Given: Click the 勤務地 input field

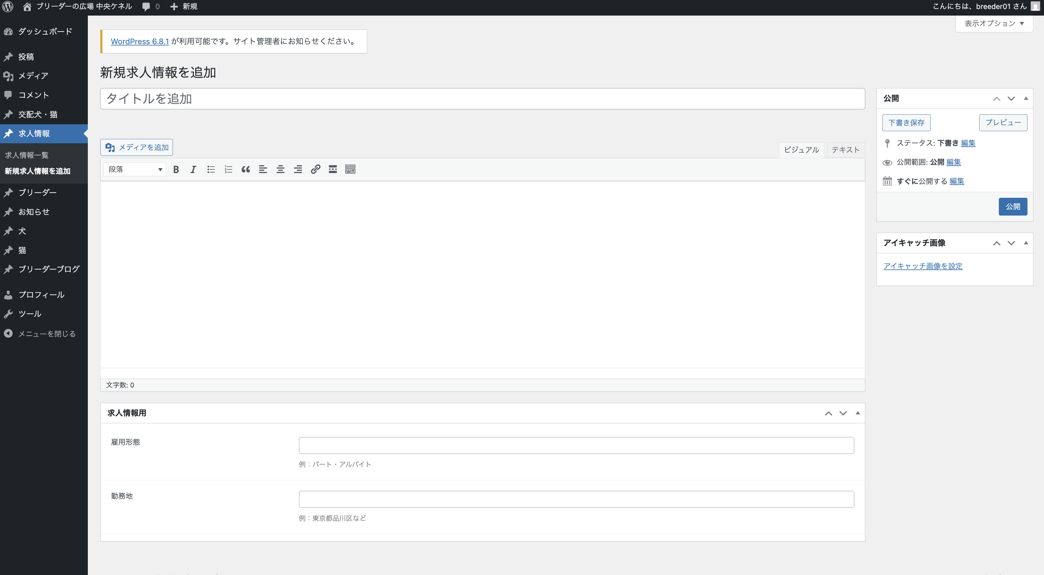Looking at the screenshot, I should tap(576, 499).
